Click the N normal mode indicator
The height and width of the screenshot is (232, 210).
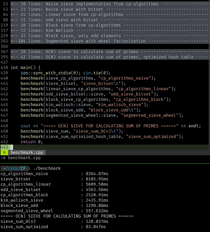(x=4, y=152)
